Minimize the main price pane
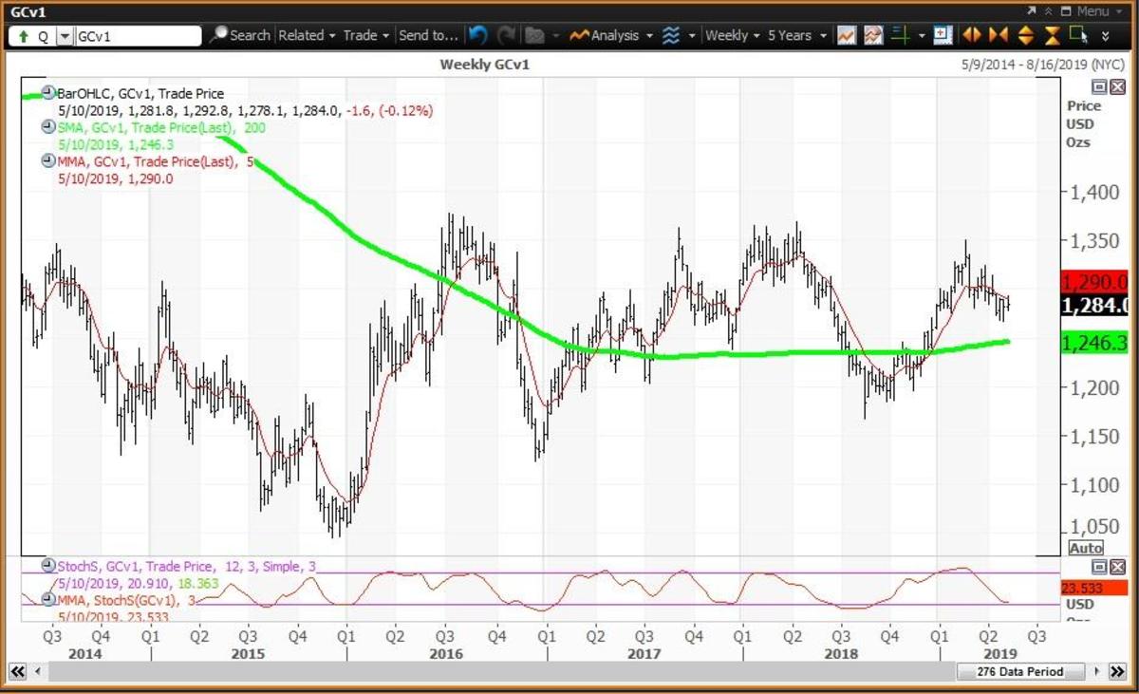 (1098, 86)
